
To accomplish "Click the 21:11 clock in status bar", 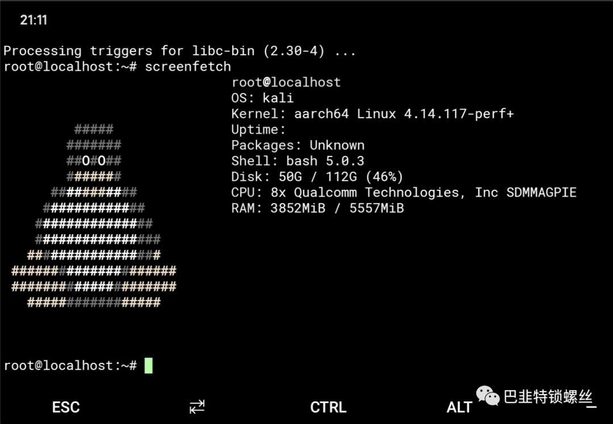I will [x=33, y=20].
